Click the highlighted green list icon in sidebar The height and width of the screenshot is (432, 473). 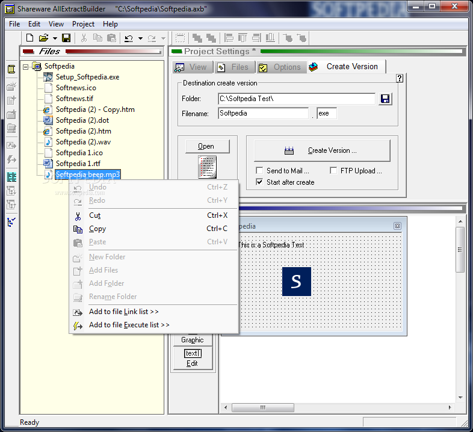[11, 177]
